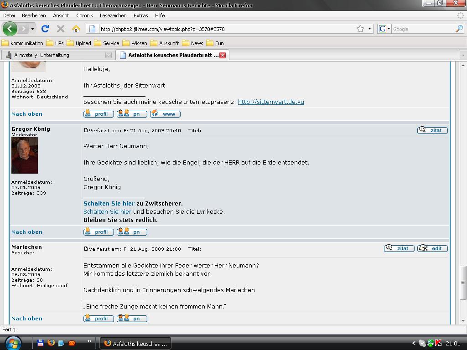Image resolution: width=467 pixels, height=350 pixels.
Task: Quote Gregor König's post with zitat
Action: (432, 130)
